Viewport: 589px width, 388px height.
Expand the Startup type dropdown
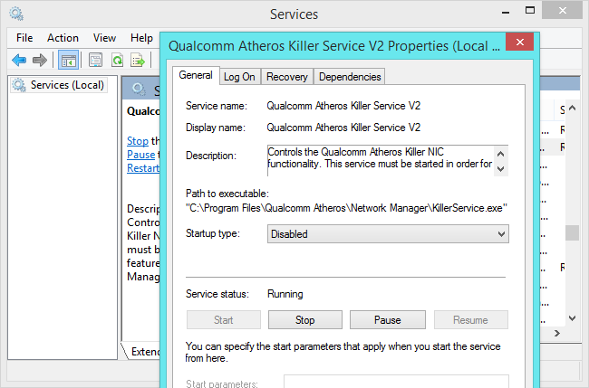tap(388, 234)
